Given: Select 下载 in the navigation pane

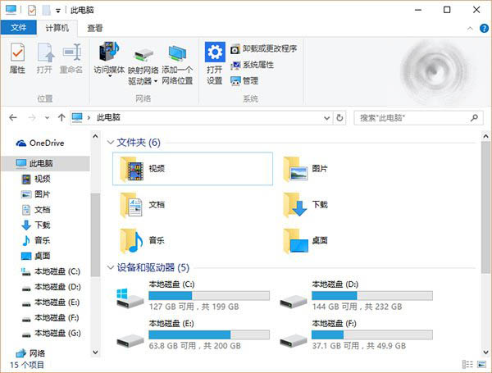Looking at the screenshot, I should [x=36, y=225].
